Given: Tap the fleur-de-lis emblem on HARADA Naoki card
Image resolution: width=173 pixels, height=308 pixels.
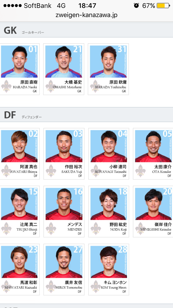Looking at the screenshot, I should [6, 86].
